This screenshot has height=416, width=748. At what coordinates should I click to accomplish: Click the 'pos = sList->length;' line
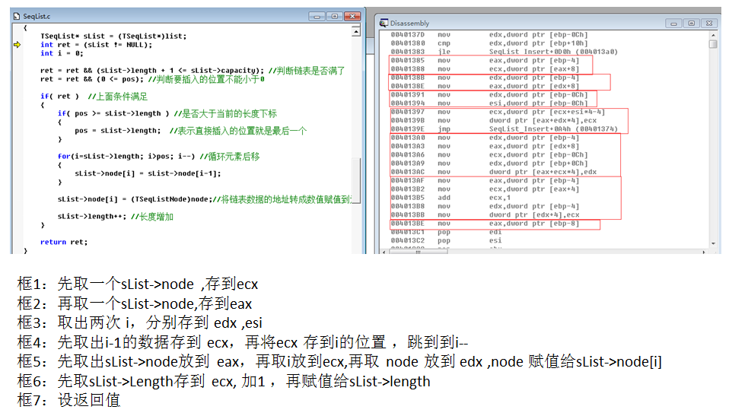click(x=190, y=131)
